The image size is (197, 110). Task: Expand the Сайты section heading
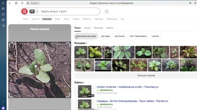tap(79, 82)
